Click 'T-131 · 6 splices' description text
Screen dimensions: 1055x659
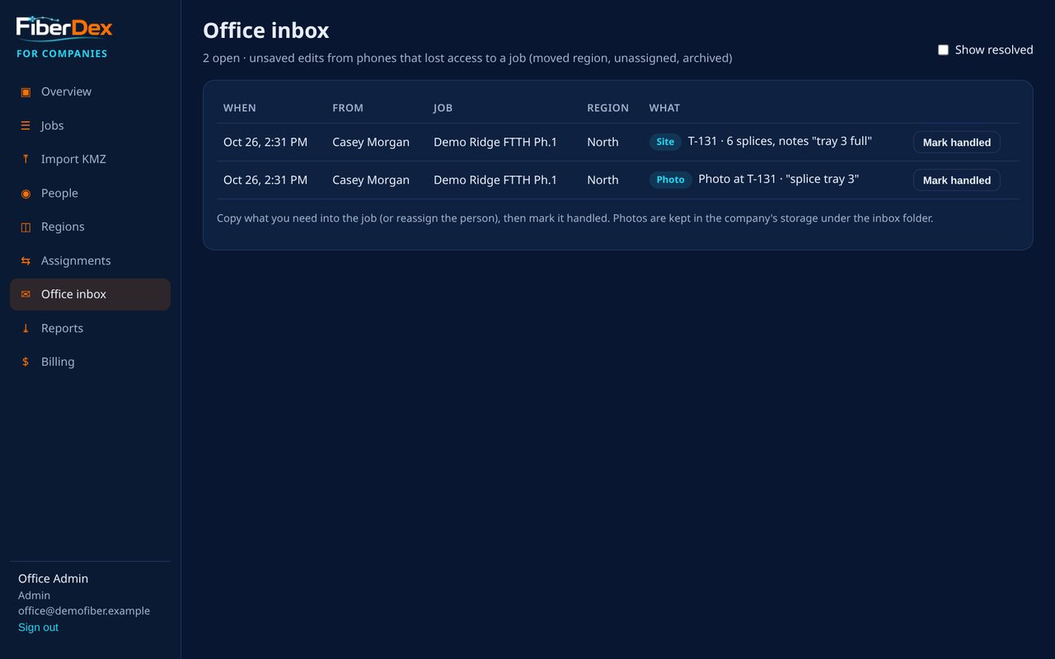coord(780,141)
